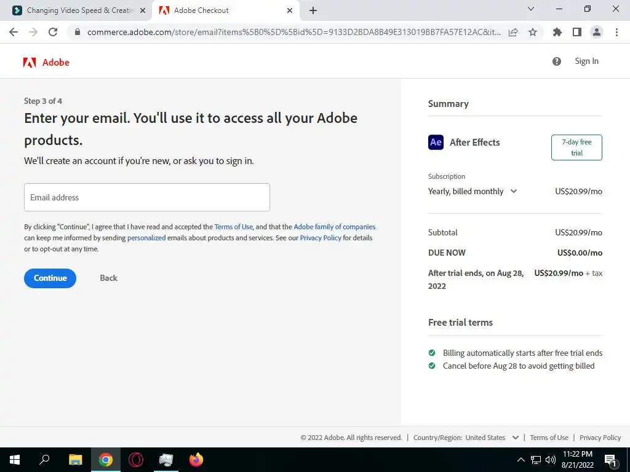This screenshot has height=472, width=630.
Task: Open the Chrome three-dot menu
Action: pos(616,32)
